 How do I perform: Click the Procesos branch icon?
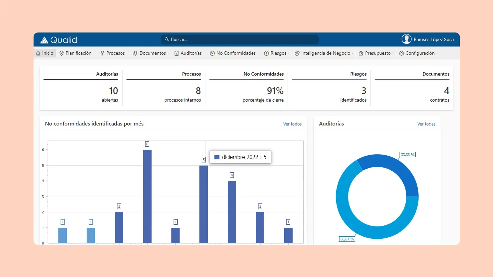pyautogui.click(x=102, y=53)
